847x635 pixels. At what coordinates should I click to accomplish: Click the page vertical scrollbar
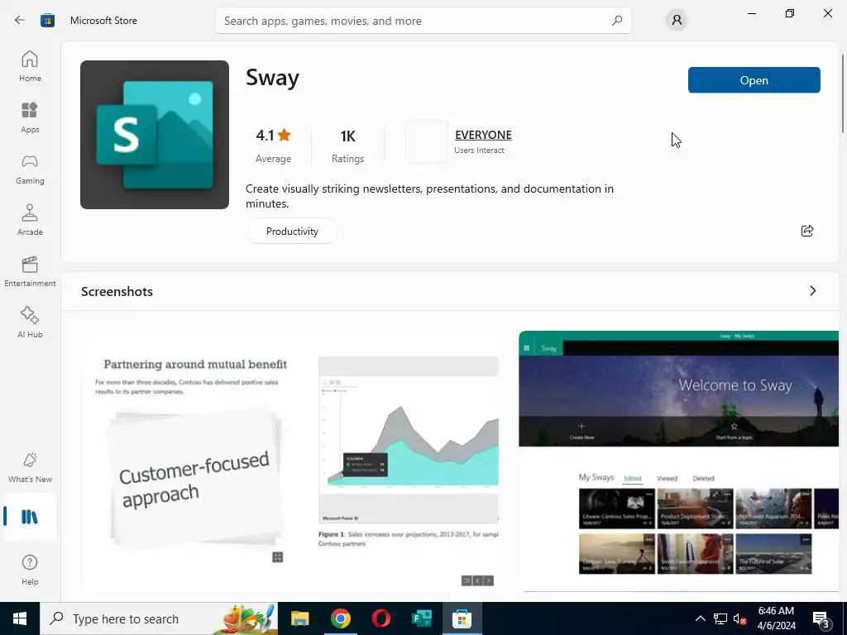tap(843, 93)
